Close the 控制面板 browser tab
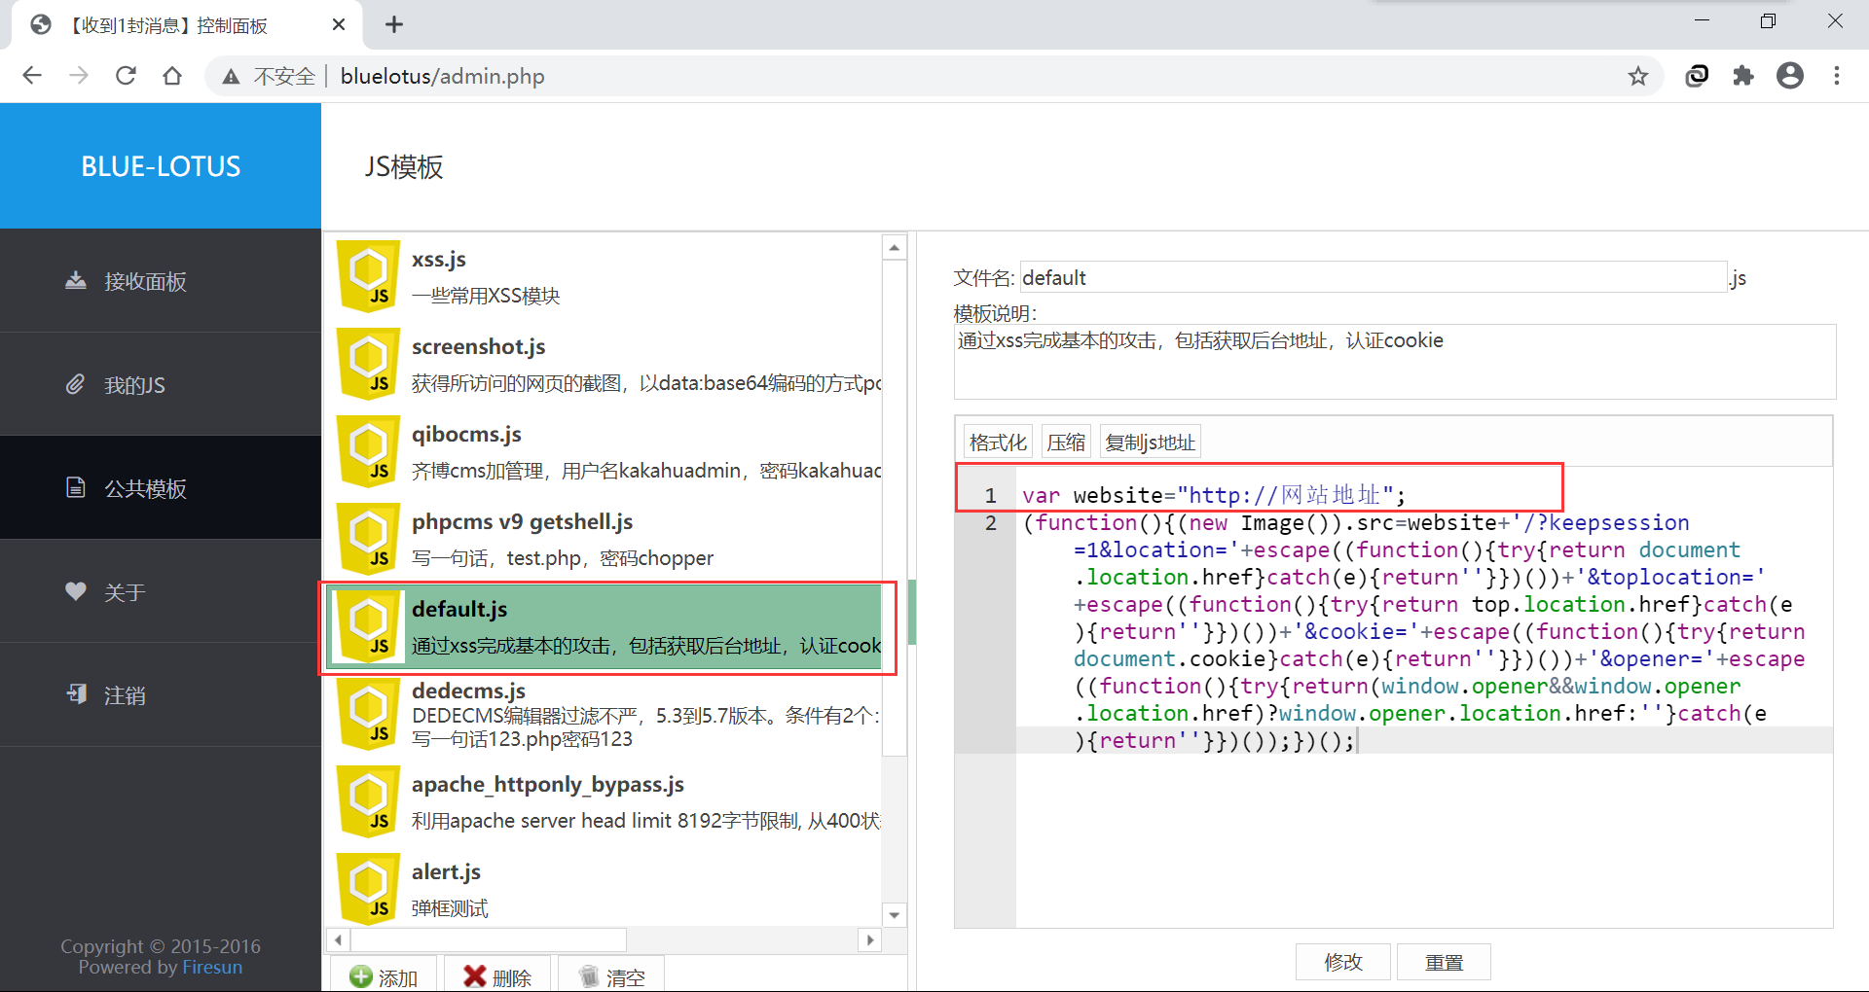Viewport: 1869px width, 992px height. click(339, 25)
